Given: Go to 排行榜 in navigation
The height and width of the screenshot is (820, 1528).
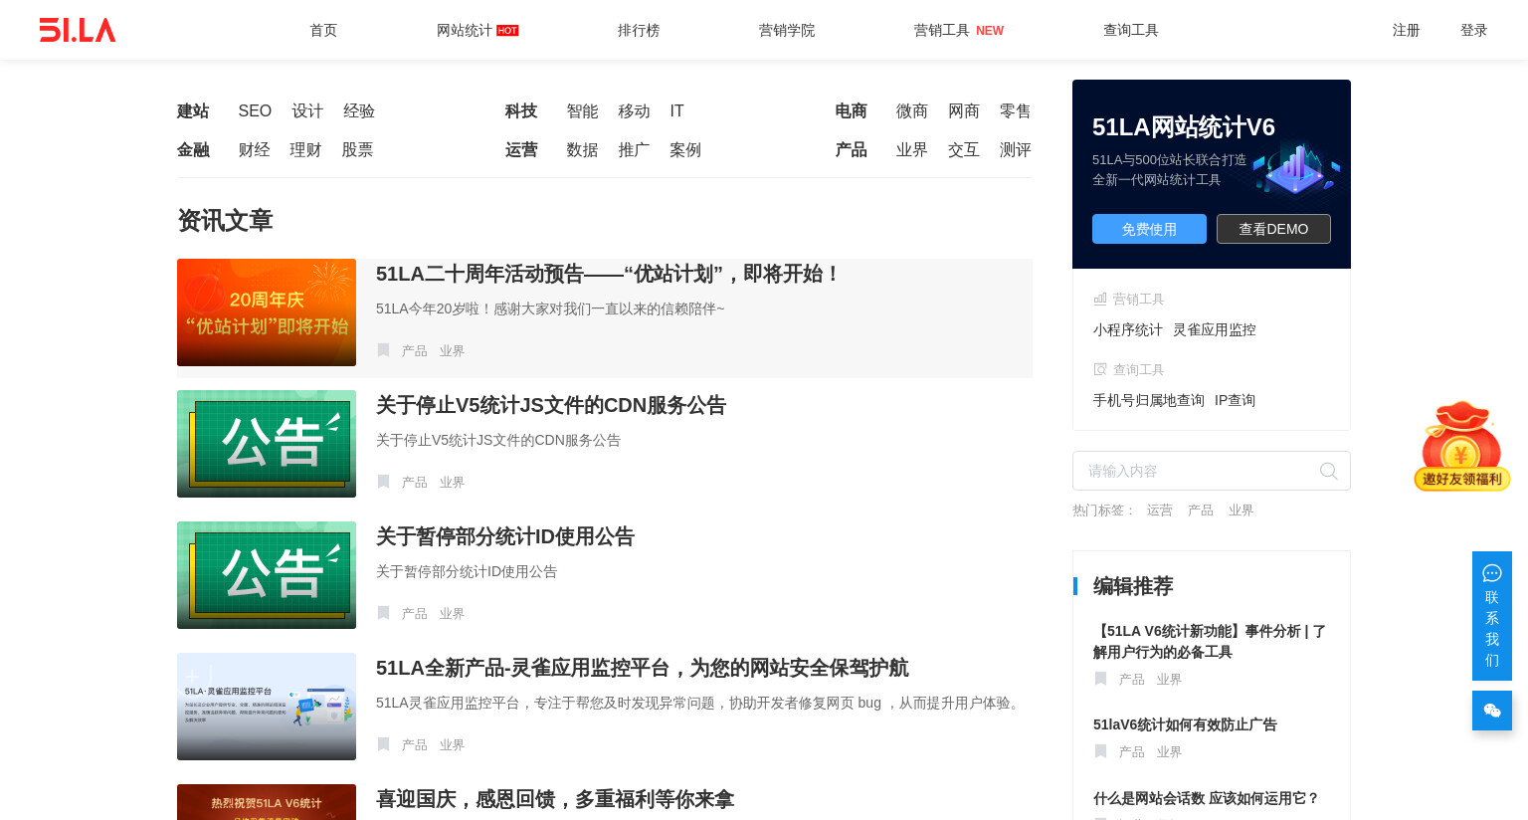Looking at the screenshot, I should pyautogui.click(x=639, y=30).
